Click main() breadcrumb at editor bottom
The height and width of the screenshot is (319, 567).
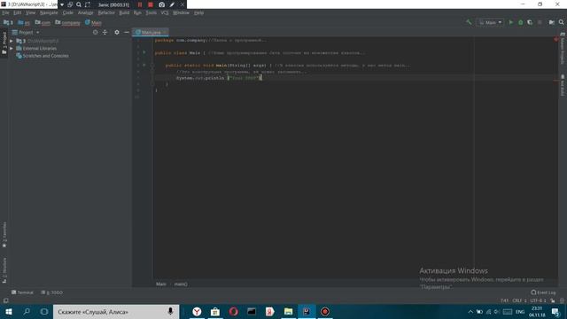coord(181,284)
